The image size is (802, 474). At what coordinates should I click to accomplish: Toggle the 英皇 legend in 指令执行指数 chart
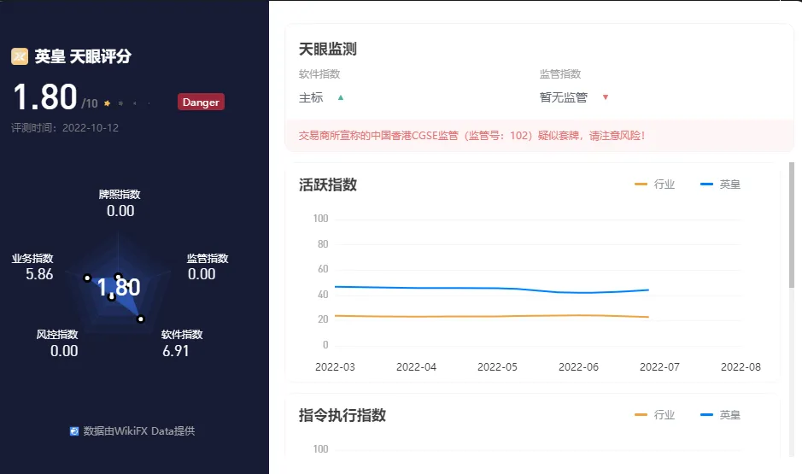point(720,415)
